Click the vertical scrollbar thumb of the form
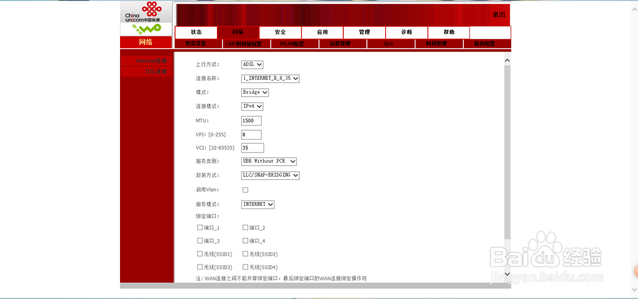 click(x=507, y=152)
